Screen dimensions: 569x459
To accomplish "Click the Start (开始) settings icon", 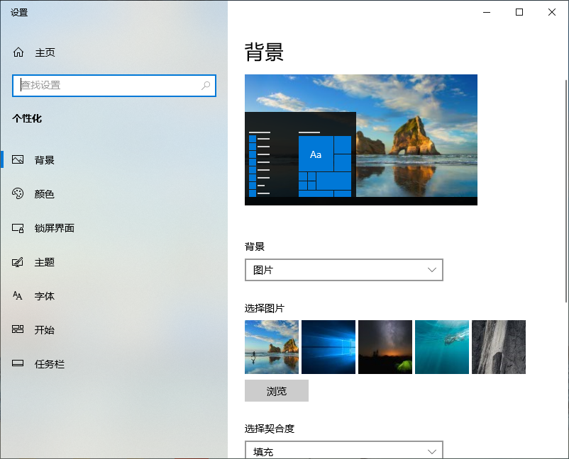I will click(x=18, y=329).
